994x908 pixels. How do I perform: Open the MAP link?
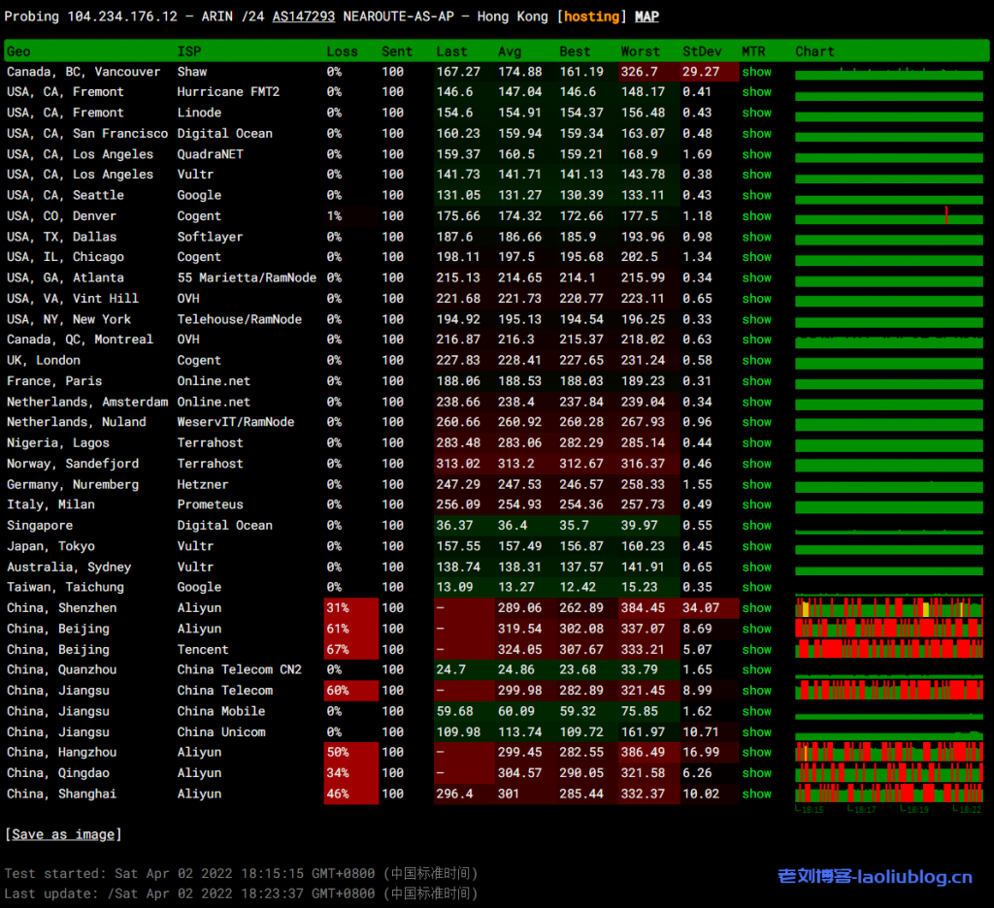646,16
